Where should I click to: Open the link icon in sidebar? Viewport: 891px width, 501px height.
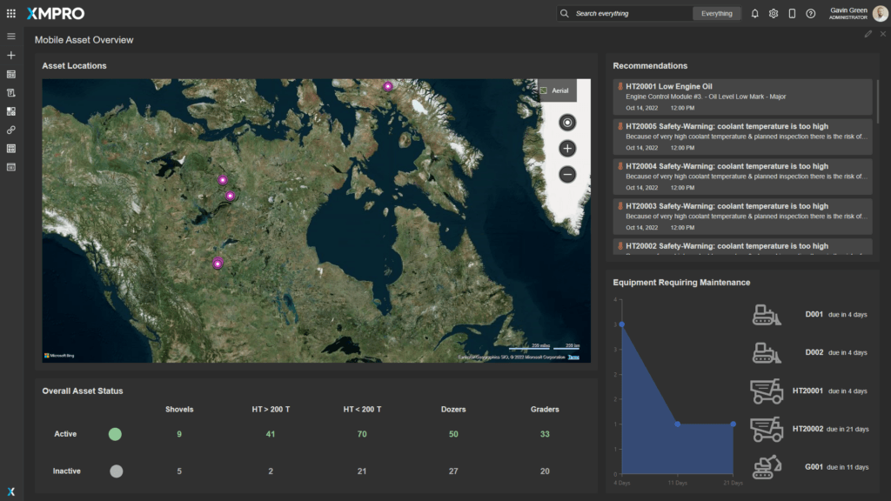tap(11, 130)
